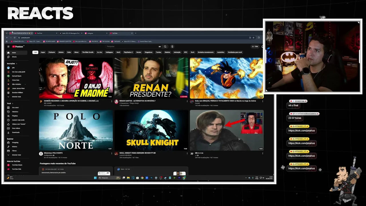Screen dimensions: 366x206
Task: Open the Inscrições section header
Action: click(12, 64)
